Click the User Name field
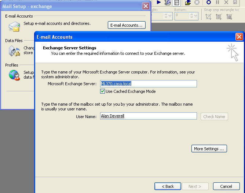The image size is (245, 193). click(x=149, y=116)
